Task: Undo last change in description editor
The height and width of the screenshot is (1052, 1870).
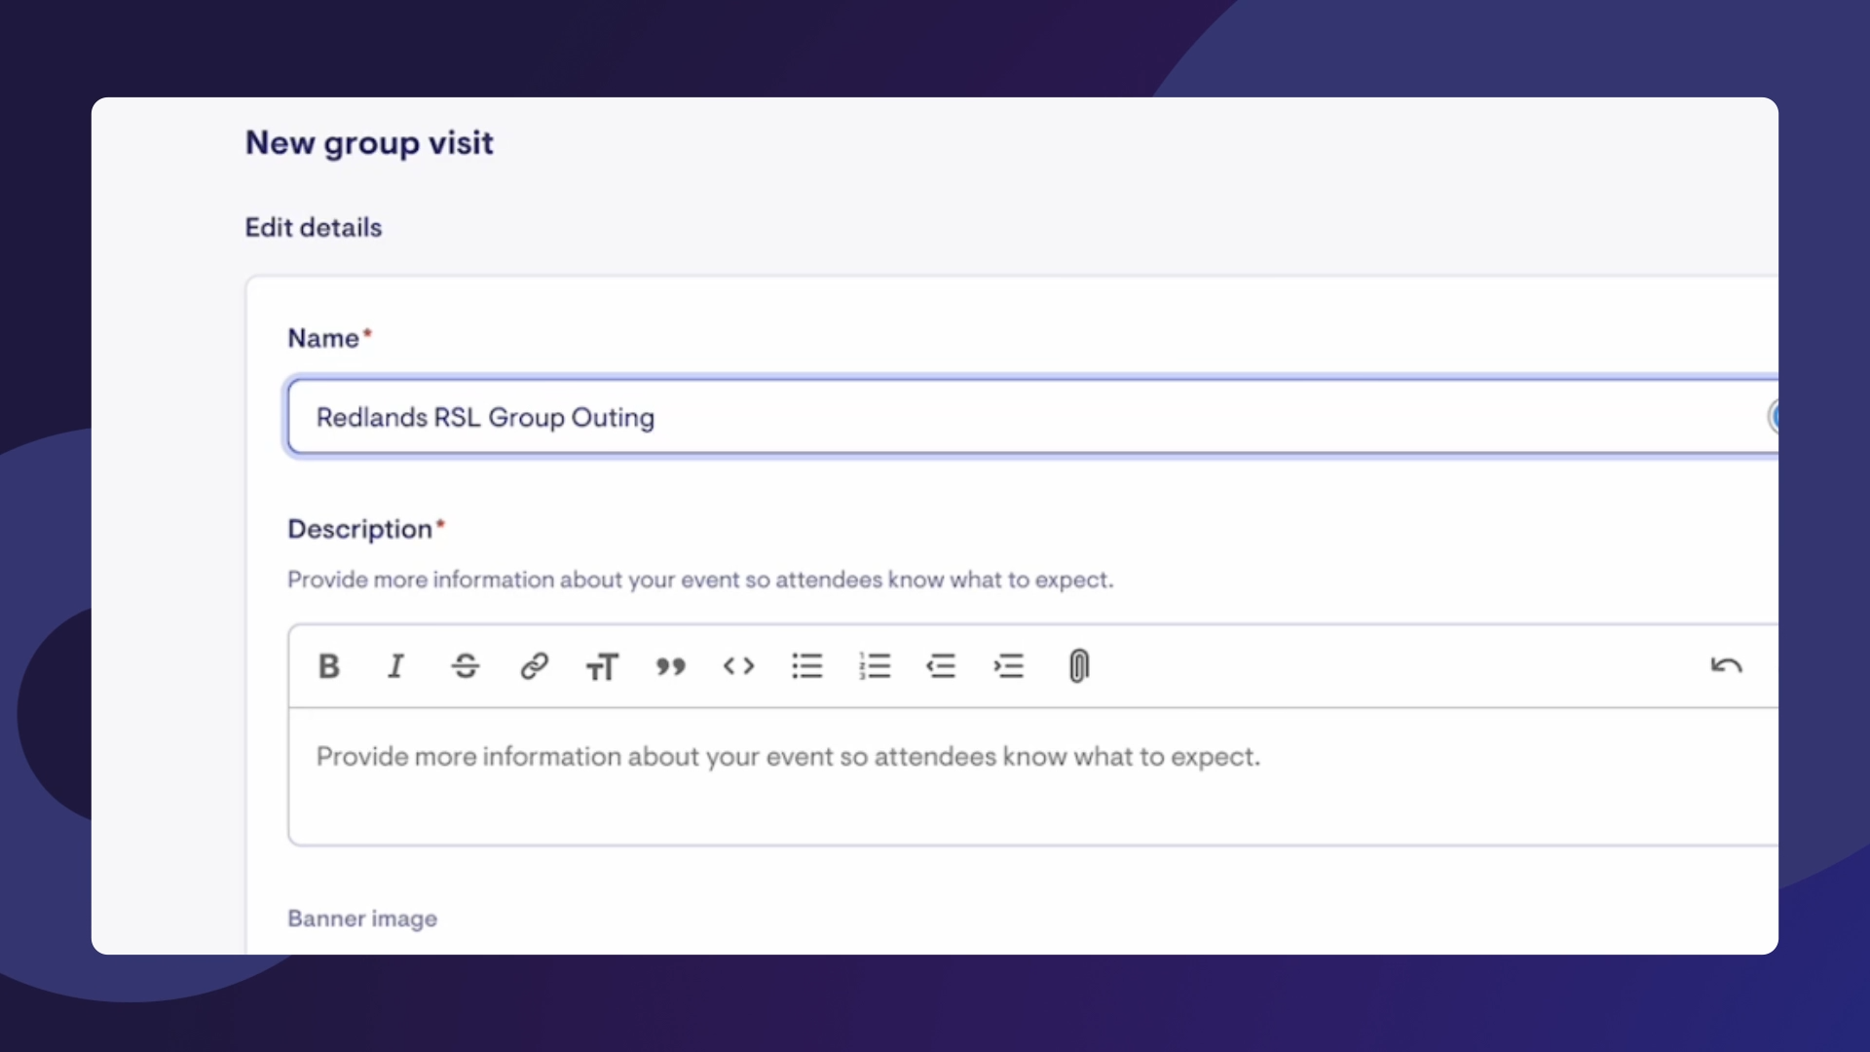Action: [x=1726, y=666]
